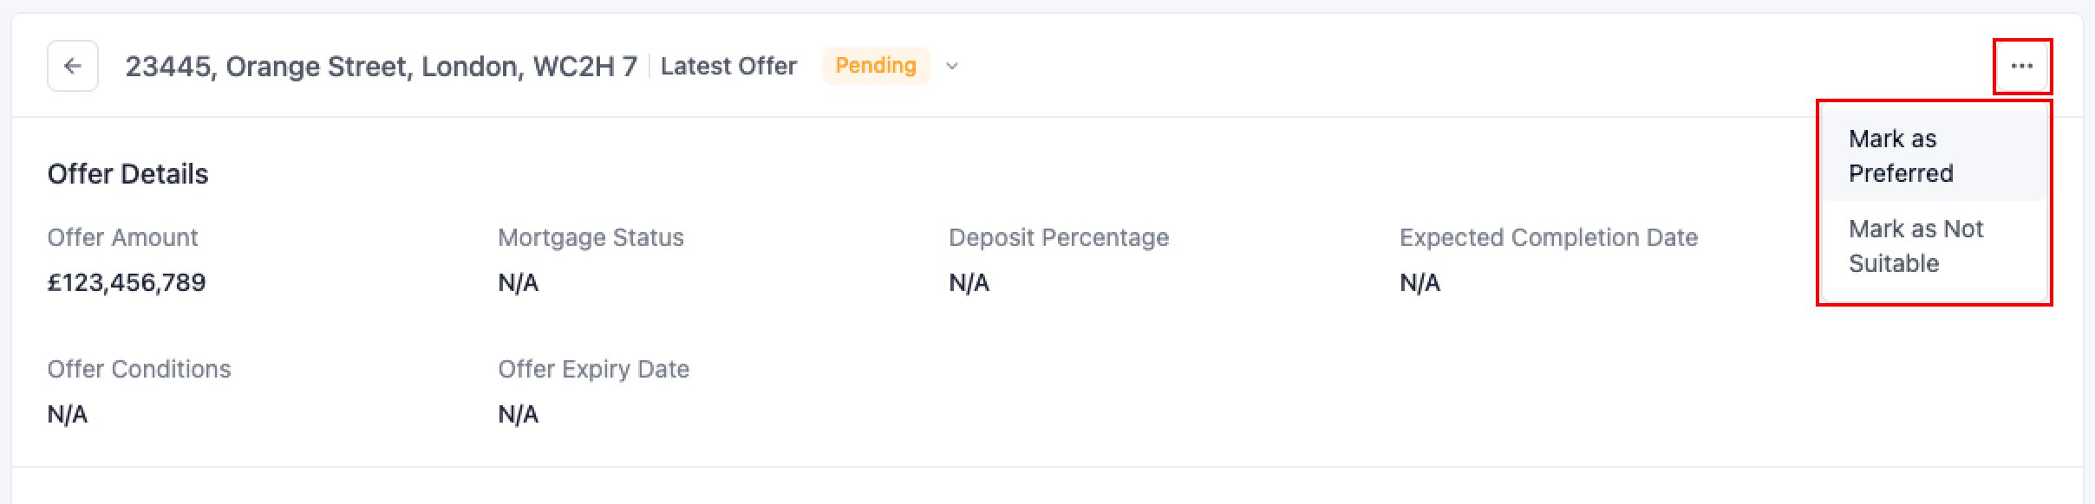Click the N/A value under Deposit Percentage
The height and width of the screenshot is (504, 2095).
(969, 282)
